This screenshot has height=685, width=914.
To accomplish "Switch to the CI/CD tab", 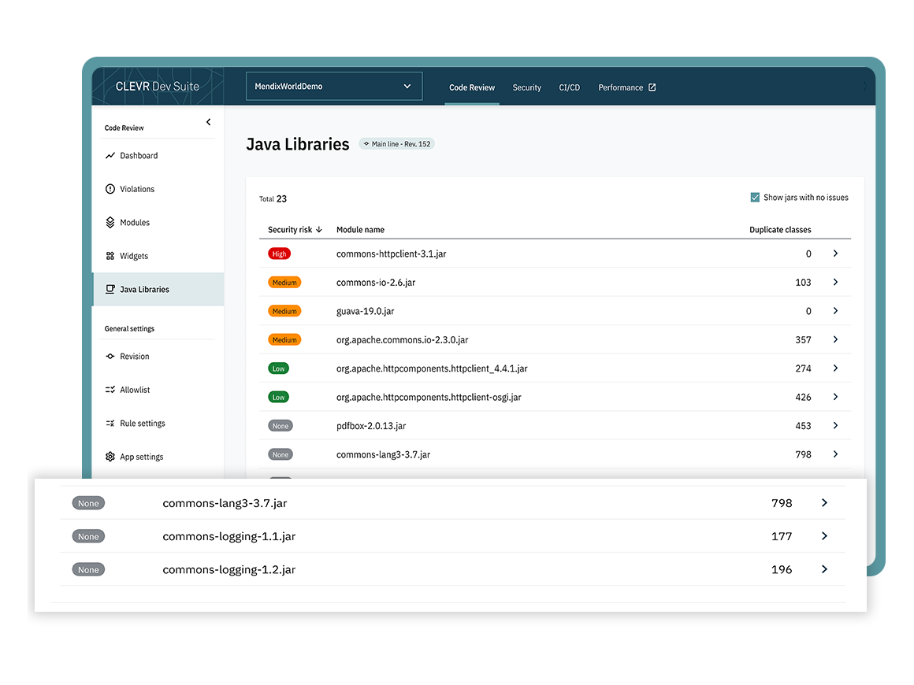I will [569, 87].
